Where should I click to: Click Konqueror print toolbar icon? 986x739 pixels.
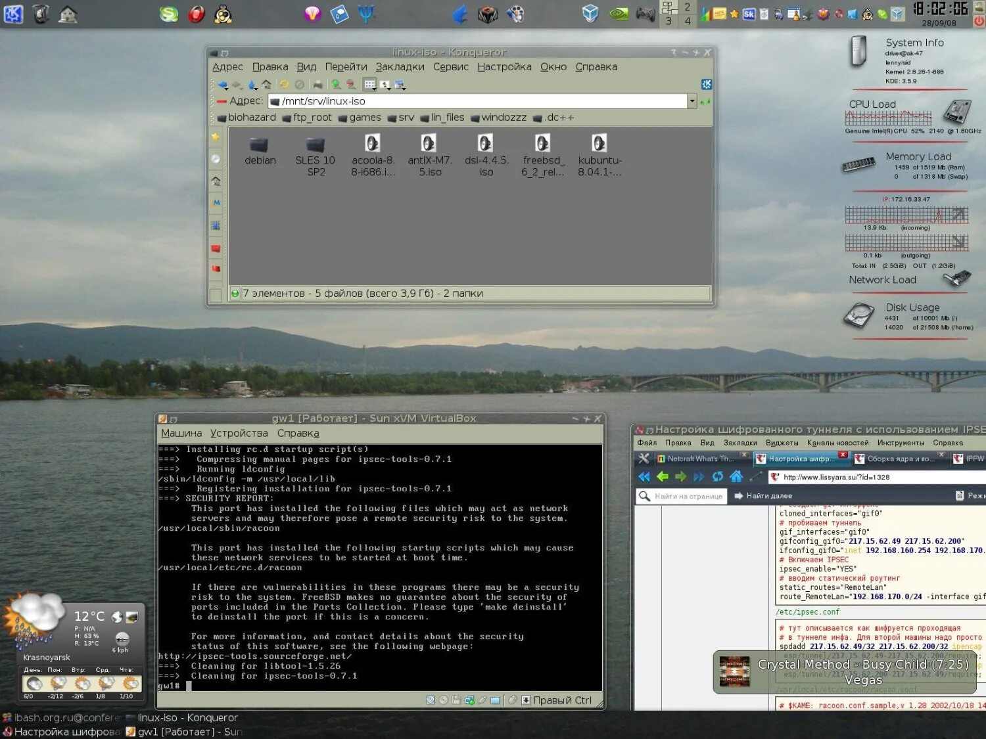pyautogui.click(x=318, y=85)
